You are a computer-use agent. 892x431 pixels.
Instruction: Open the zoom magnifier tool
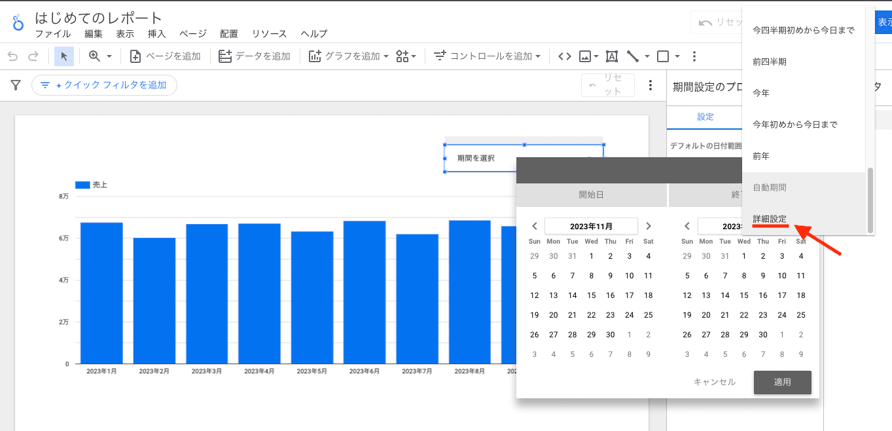(95, 56)
